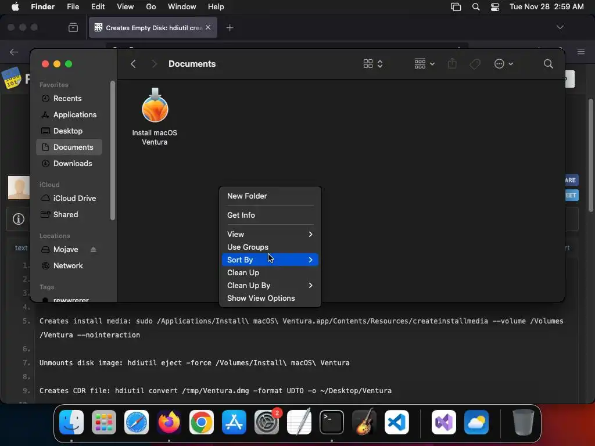The image size is (595, 446).
Task: Switch Finder icon view mode selector
Action: click(x=372, y=64)
